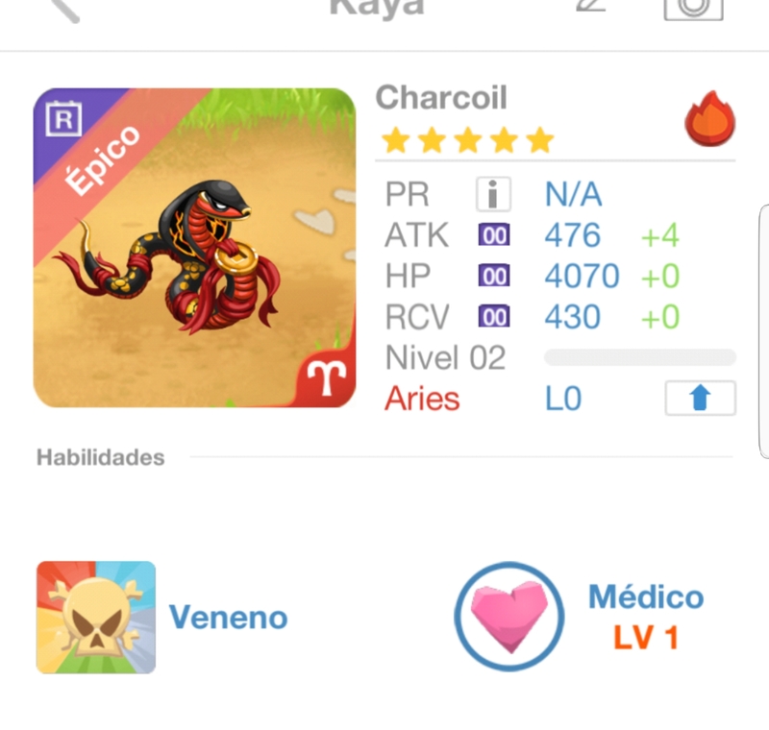The width and height of the screenshot is (769, 730).
Task: Tap the red Aries text label
Action: [x=422, y=399]
